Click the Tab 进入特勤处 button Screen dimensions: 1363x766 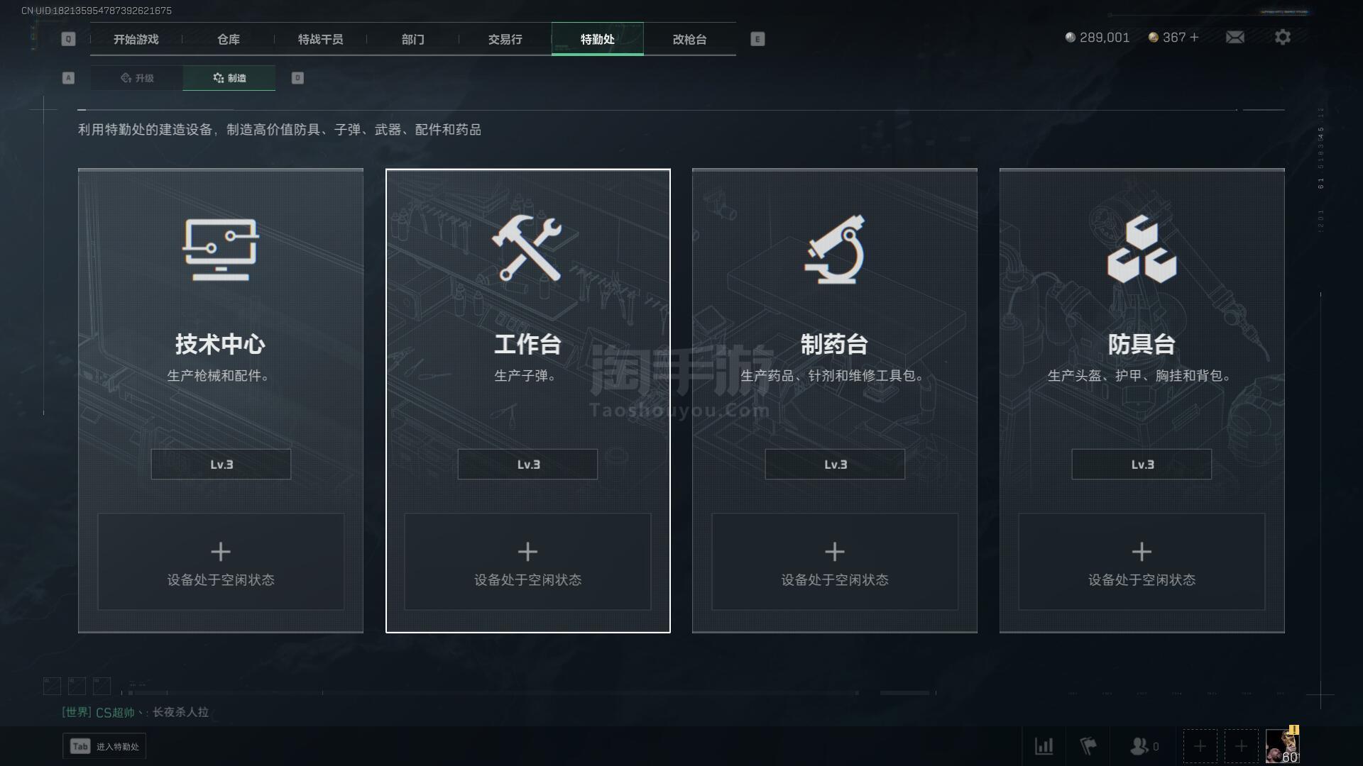pos(104,746)
